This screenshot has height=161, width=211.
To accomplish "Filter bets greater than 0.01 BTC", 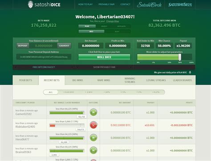I will [x=69, y=92].
